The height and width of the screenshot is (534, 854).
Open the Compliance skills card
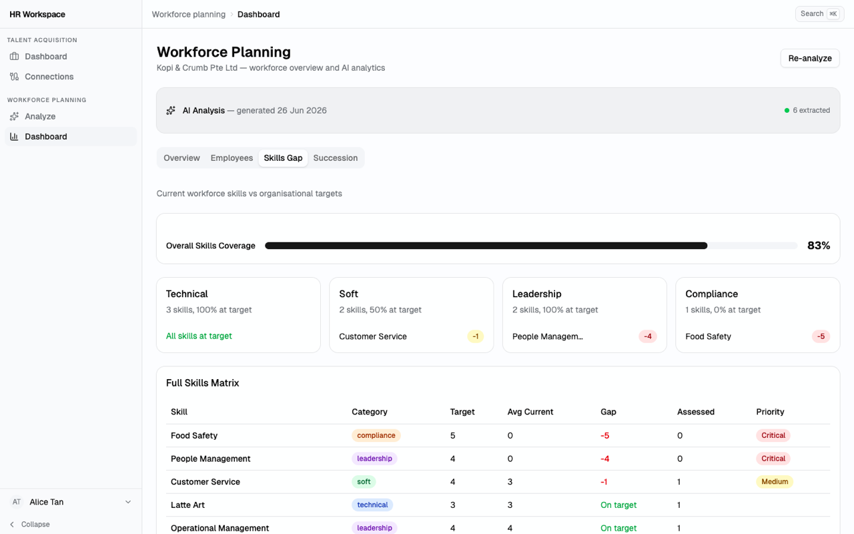758,315
